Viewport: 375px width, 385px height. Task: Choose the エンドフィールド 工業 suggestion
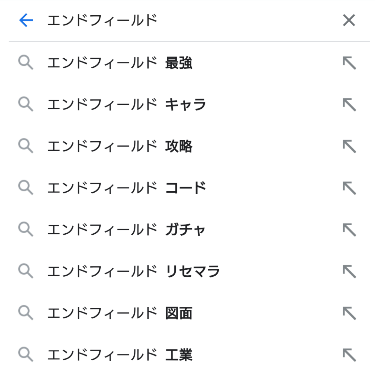click(120, 355)
